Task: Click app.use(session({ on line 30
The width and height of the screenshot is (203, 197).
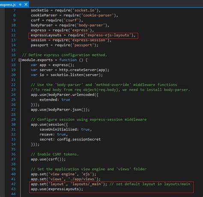Action: pyautogui.click(x=49, y=125)
